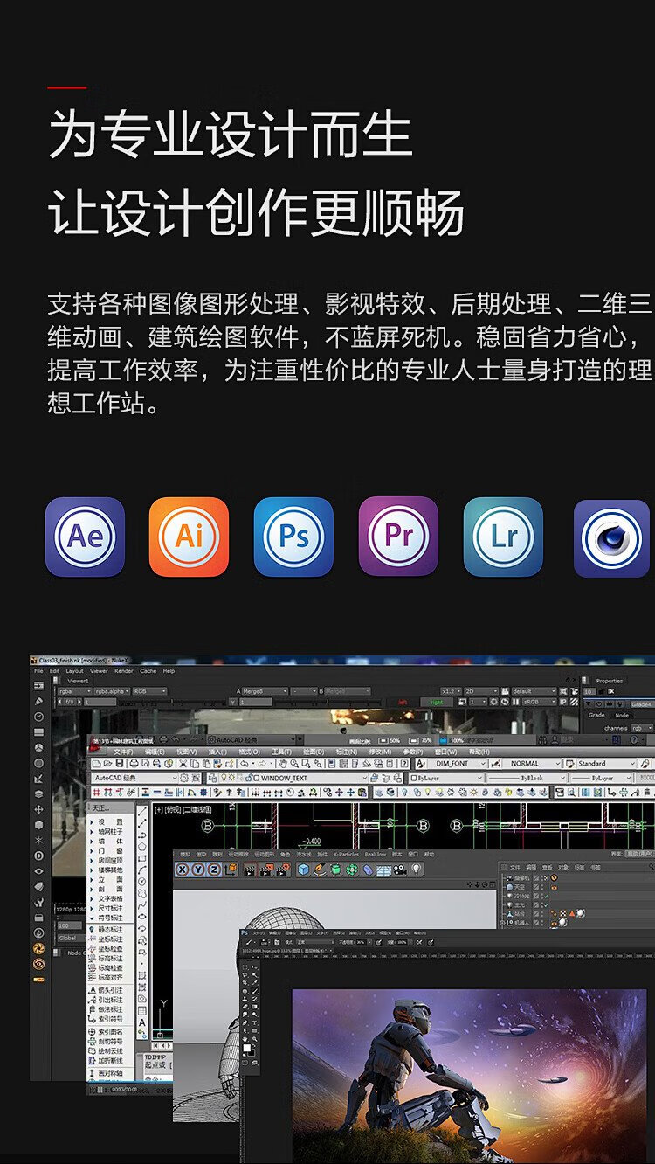Toggle the green checkmark on 主光 object row
This screenshot has width=655, height=1164.
point(547,904)
